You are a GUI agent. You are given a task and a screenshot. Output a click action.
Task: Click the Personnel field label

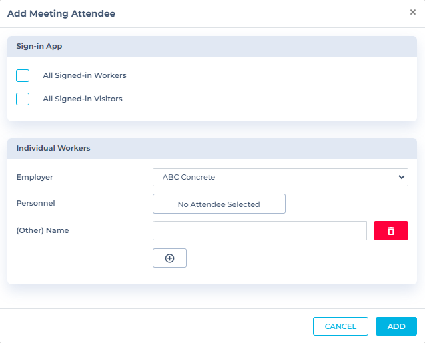click(35, 203)
